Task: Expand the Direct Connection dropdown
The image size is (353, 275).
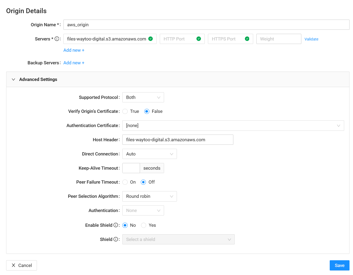Action: (x=149, y=154)
